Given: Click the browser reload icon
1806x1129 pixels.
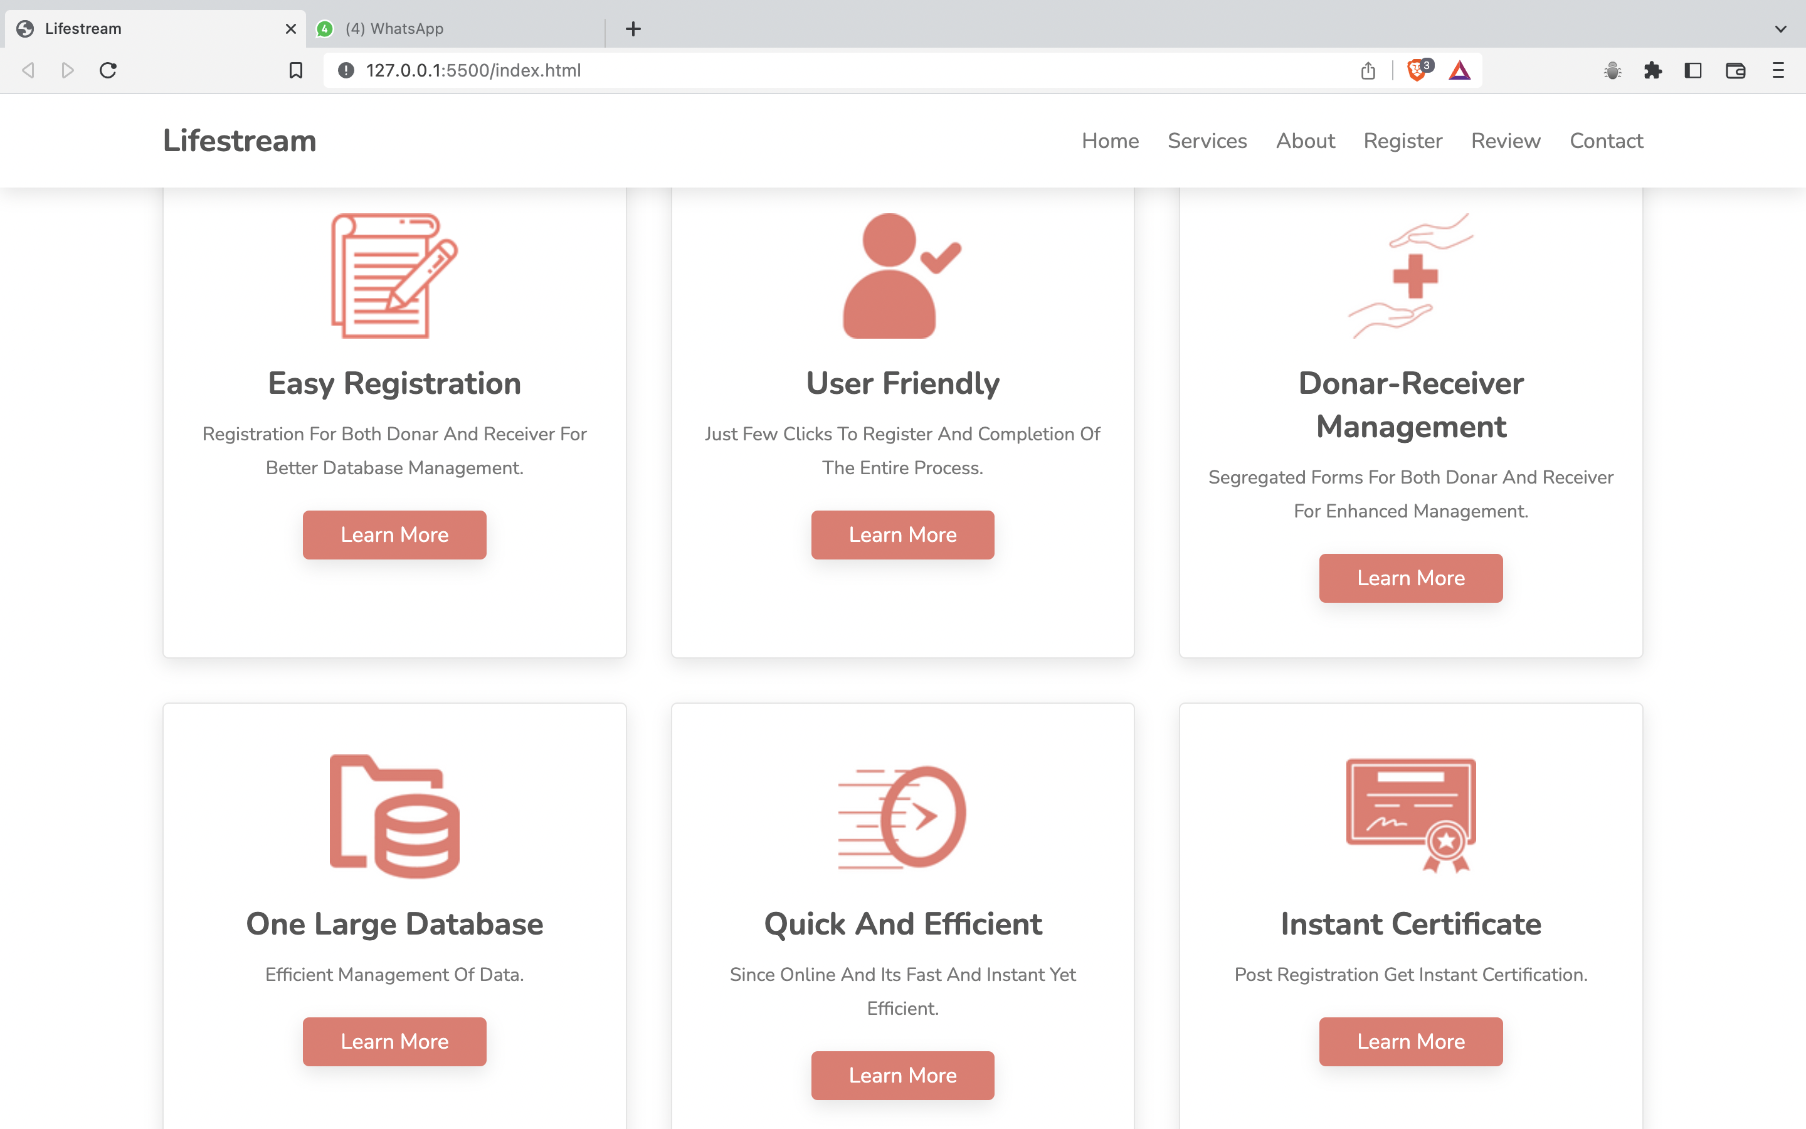Looking at the screenshot, I should click(x=108, y=70).
